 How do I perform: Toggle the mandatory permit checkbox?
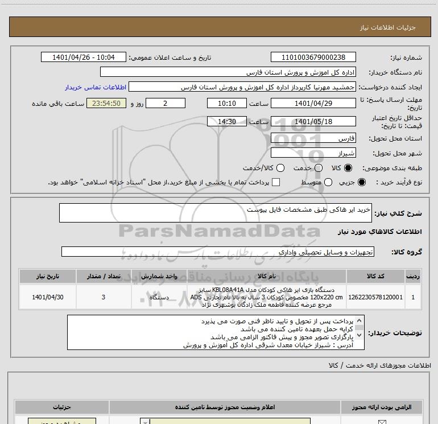pos(382,422)
